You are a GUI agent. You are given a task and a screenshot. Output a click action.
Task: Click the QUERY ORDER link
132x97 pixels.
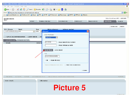point(33,37)
